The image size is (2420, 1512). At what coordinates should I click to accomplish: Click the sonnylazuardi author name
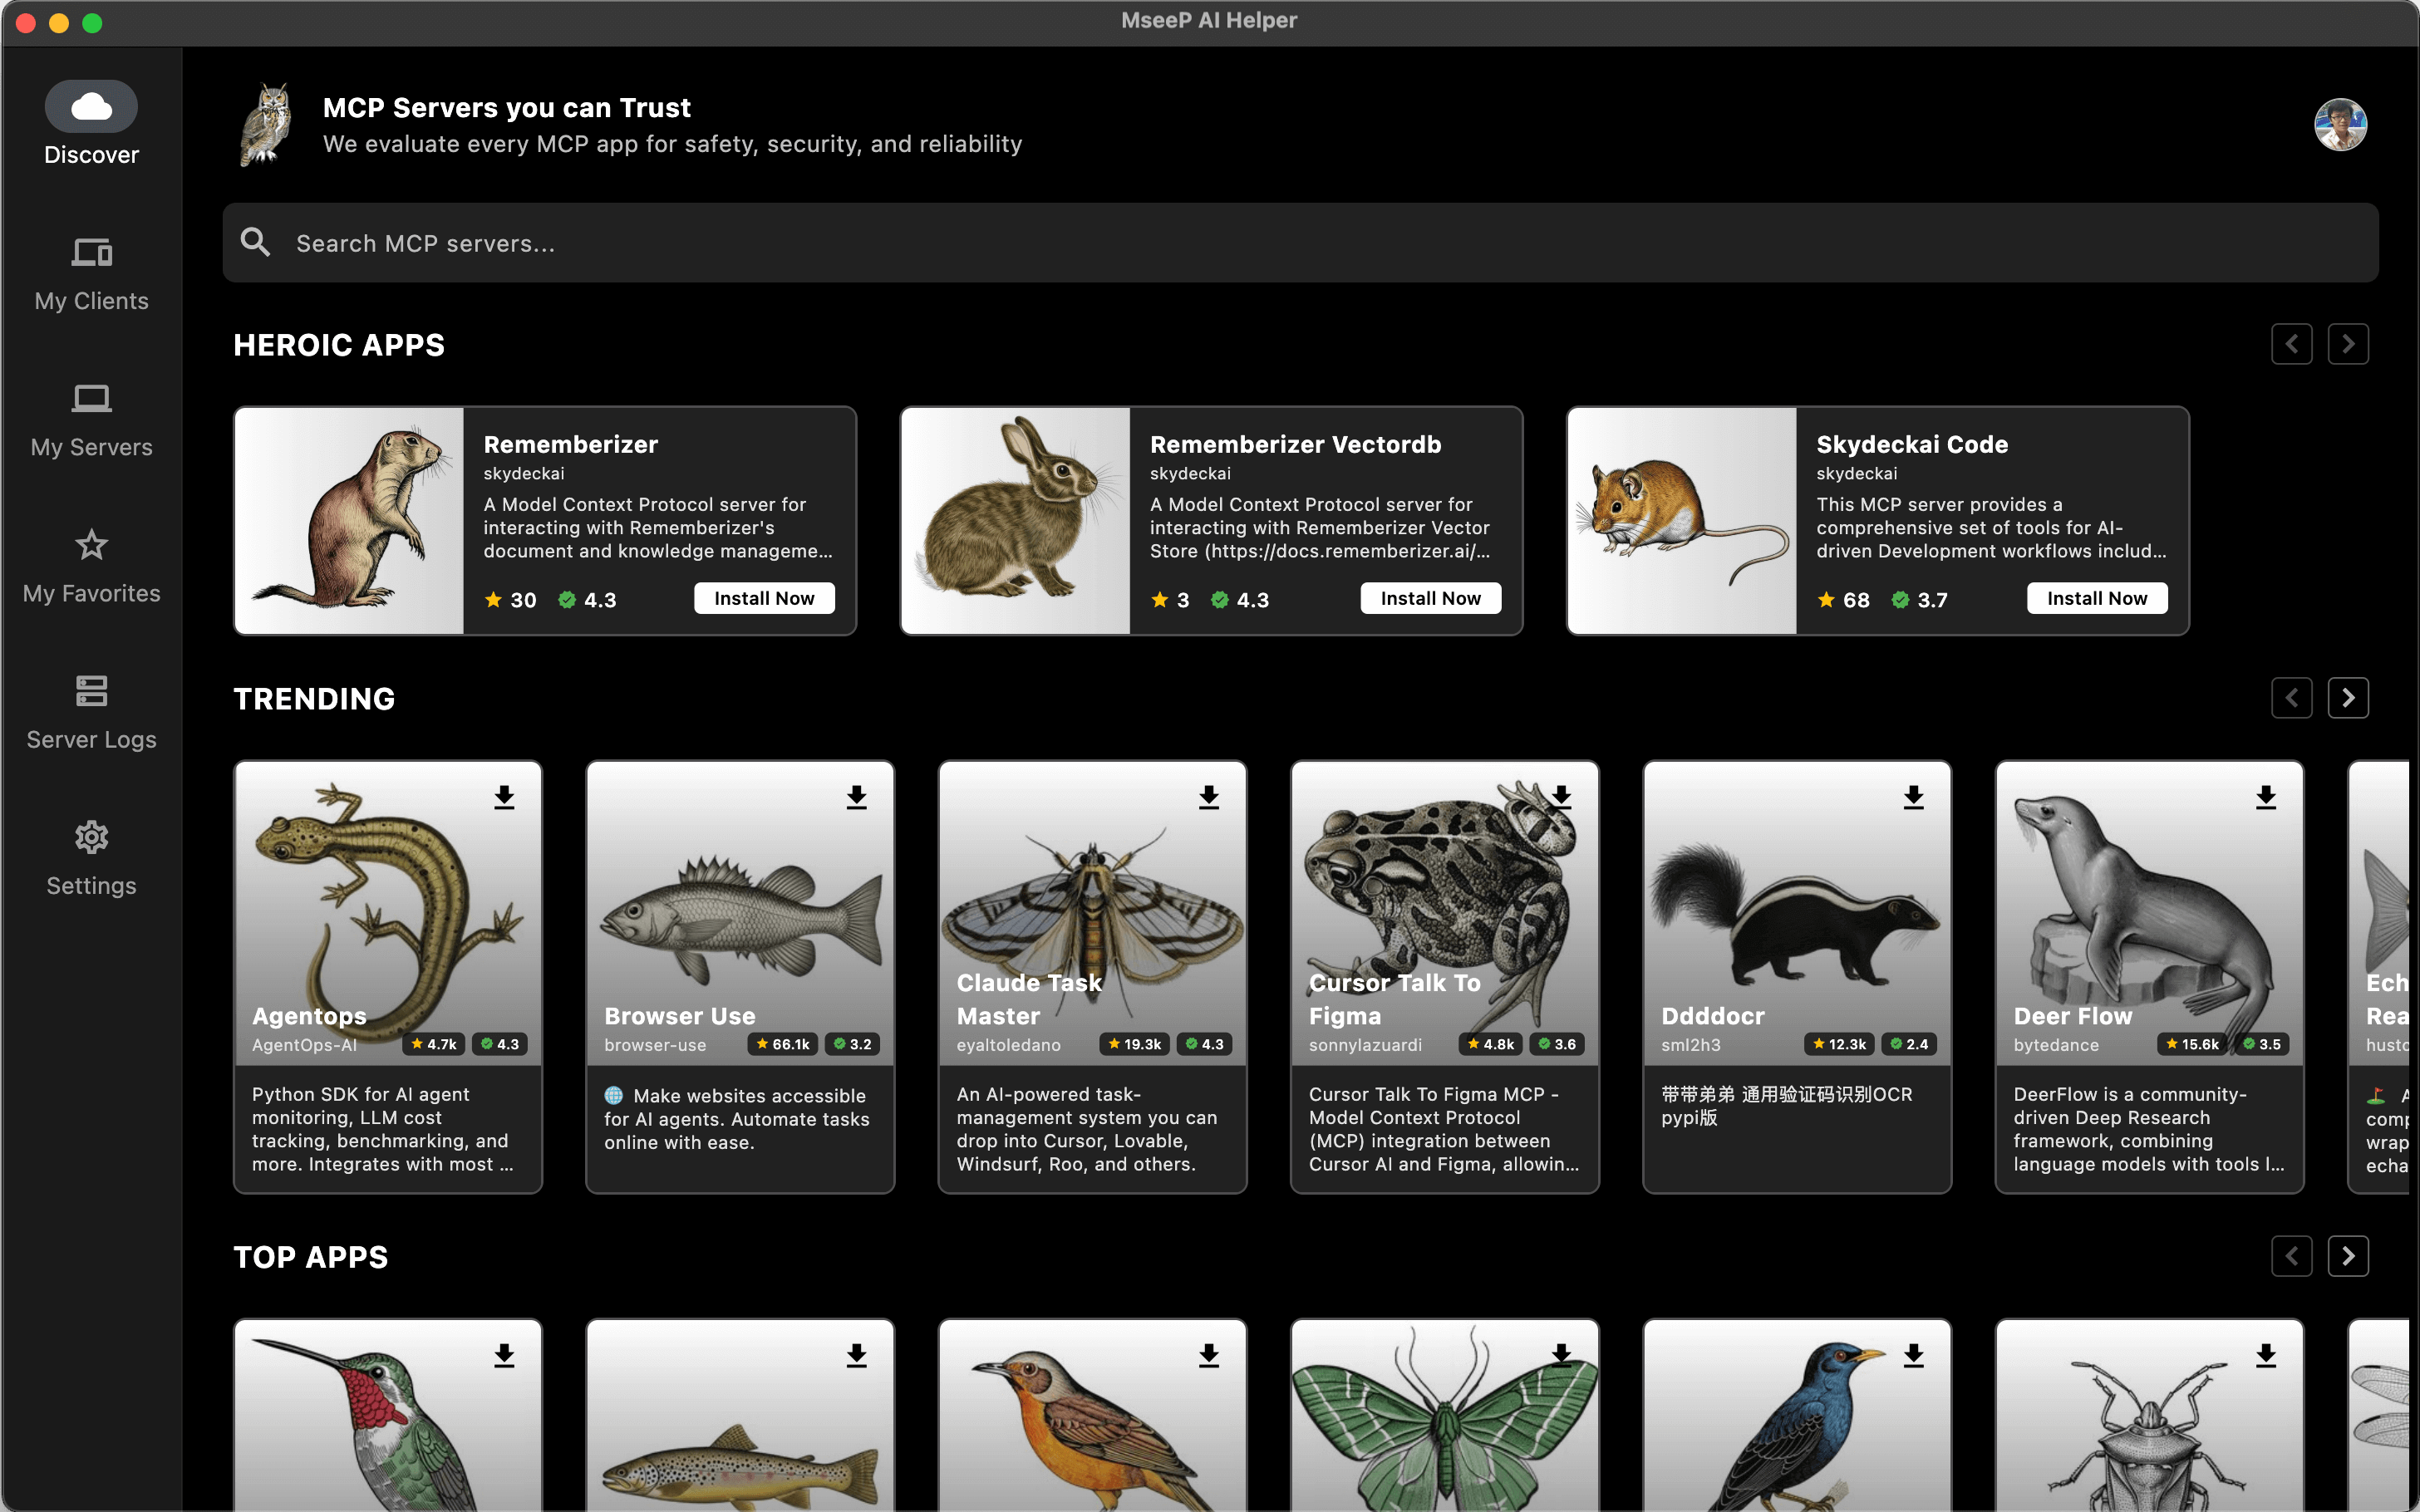1365,1045
